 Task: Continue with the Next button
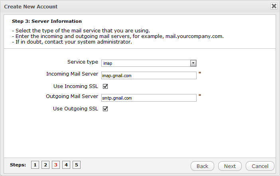(x=230, y=166)
